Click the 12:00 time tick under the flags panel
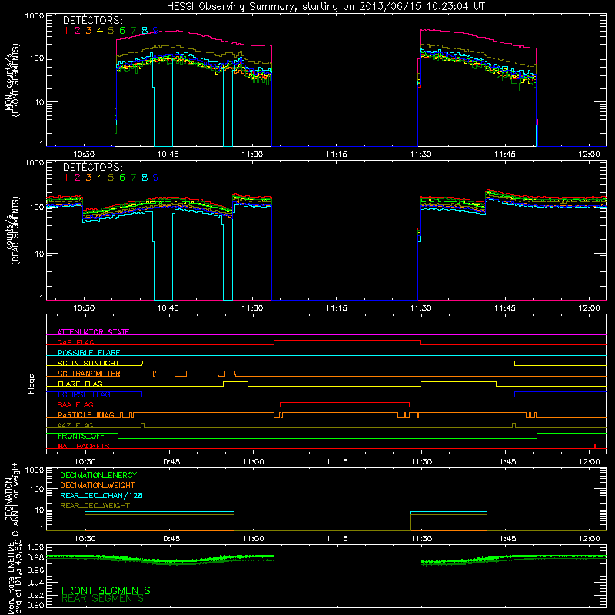This screenshot has height=615, width=615. (589, 462)
